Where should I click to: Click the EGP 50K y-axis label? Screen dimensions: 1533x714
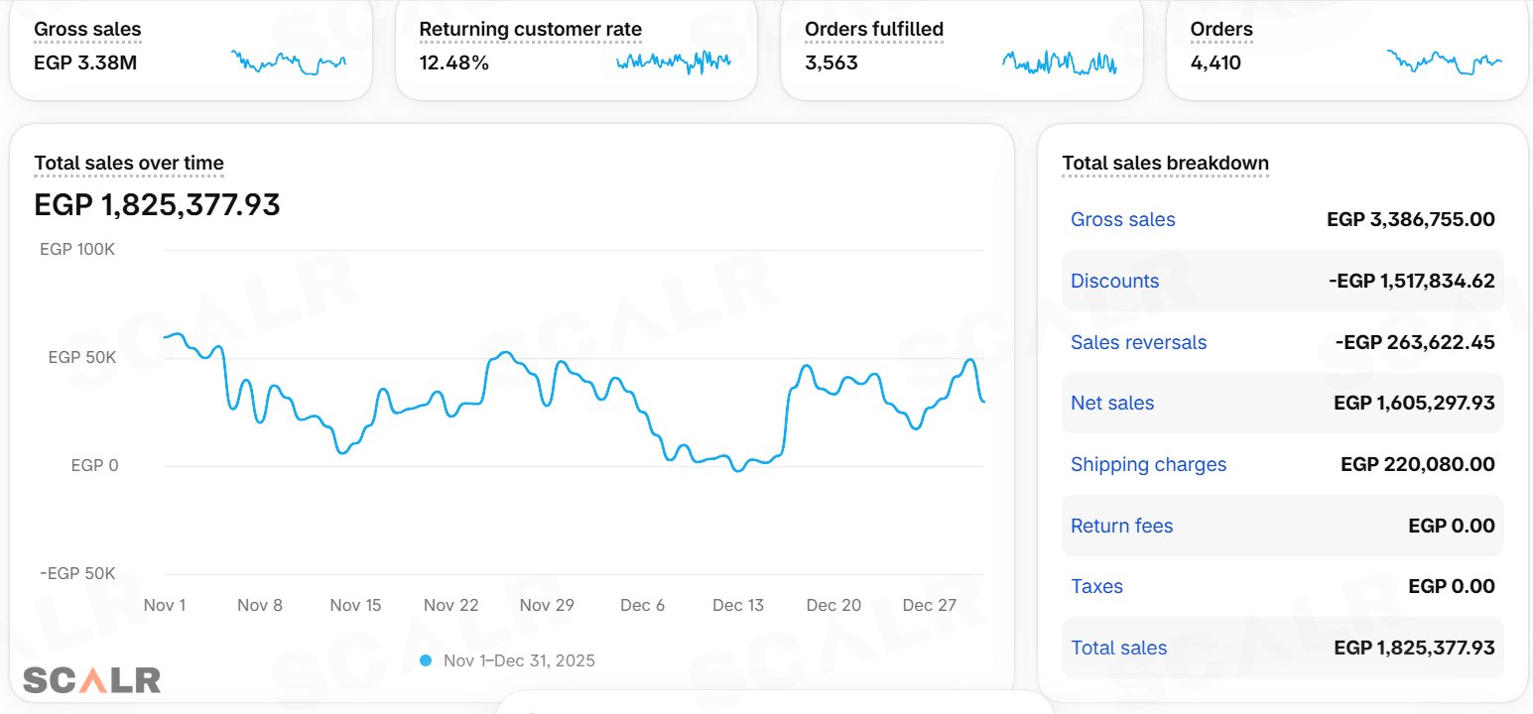tap(82, 358)
